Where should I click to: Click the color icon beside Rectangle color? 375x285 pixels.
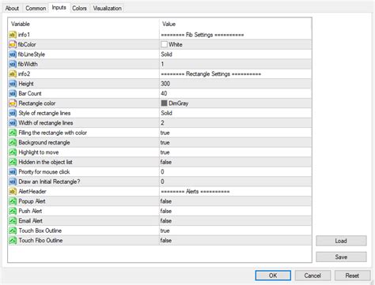(x=13, y=103)
